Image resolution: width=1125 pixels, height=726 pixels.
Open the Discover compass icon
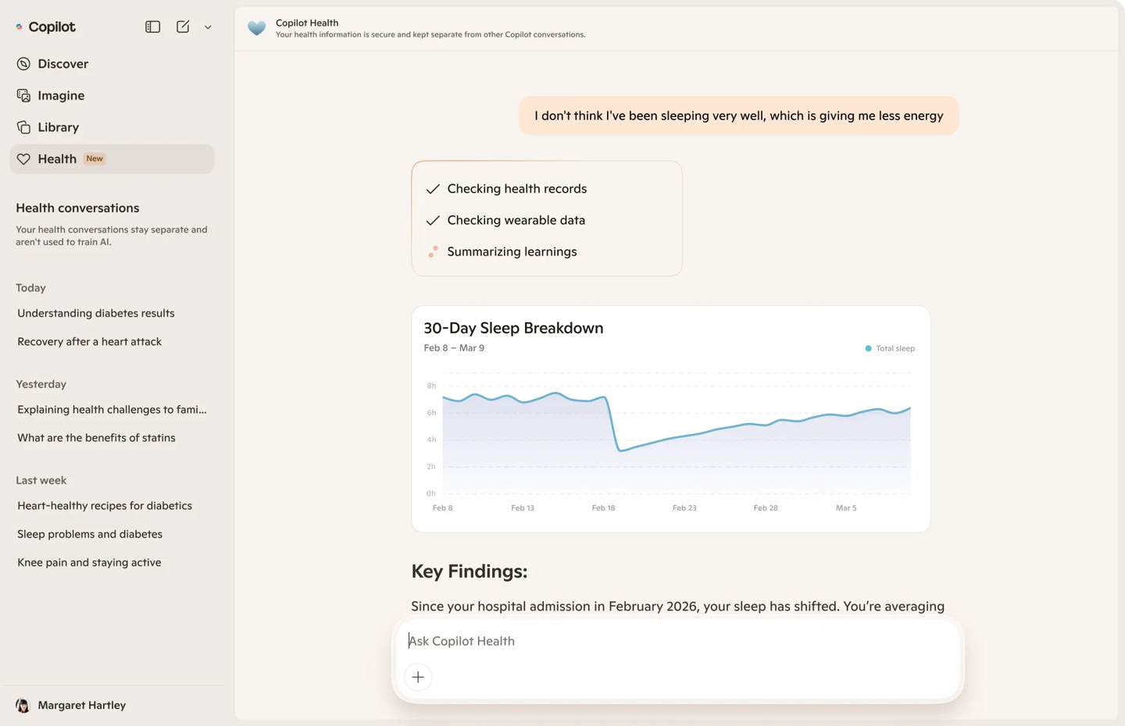pos(23,64)
